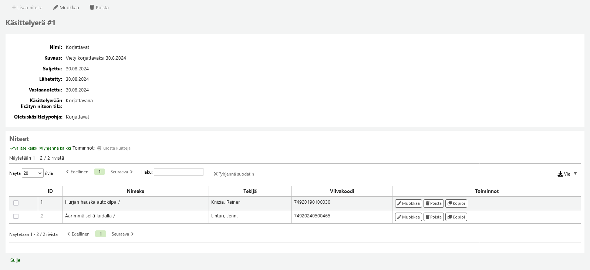Click barcode 74920240500465
The image size is (590, 270).
[312, 216]
